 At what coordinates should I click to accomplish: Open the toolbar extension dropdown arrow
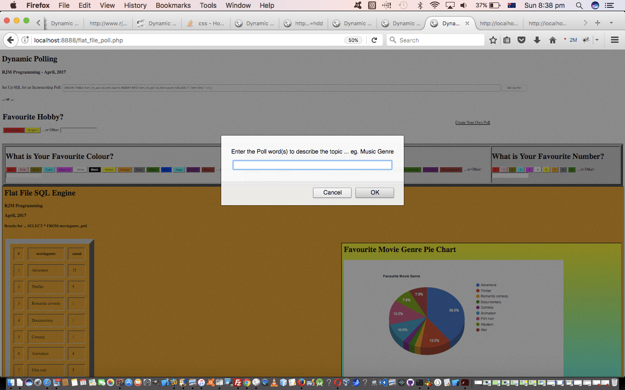click(597, 40)
